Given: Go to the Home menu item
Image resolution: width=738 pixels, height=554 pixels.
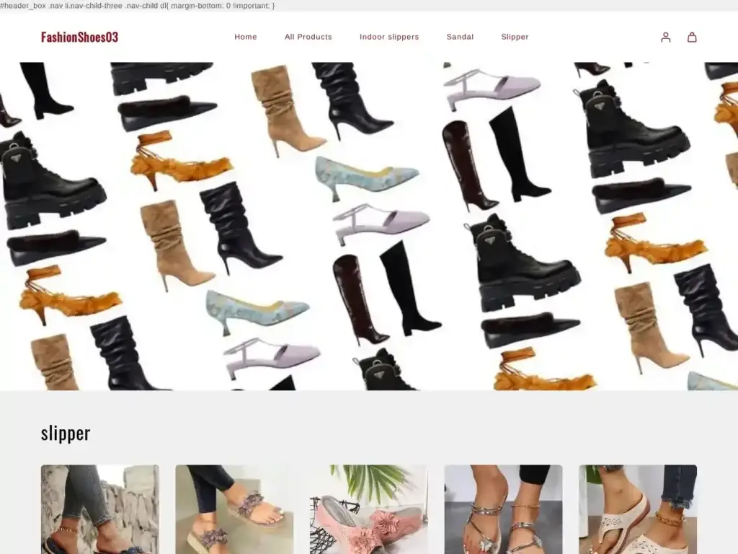Looking at the screenshot, I should (246, 37).
